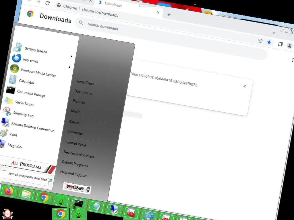The height and width of the screenshot is (220, 294).
Task: Click the Santa Claus Start button
Action: 7,214
